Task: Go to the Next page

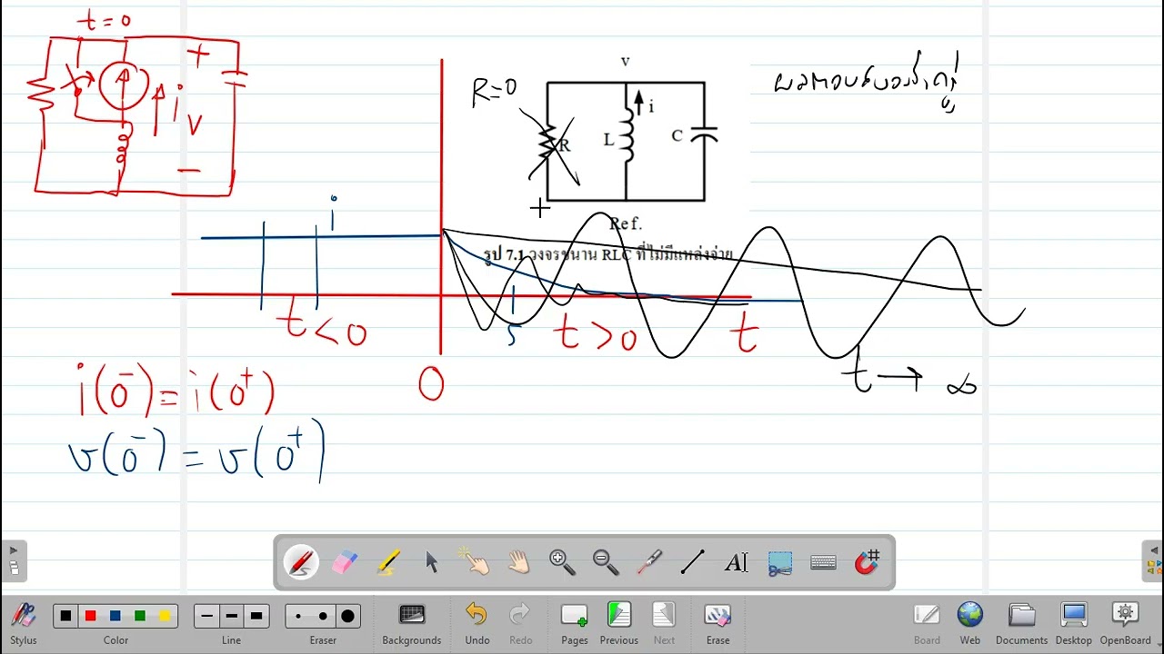Action: 664,623
